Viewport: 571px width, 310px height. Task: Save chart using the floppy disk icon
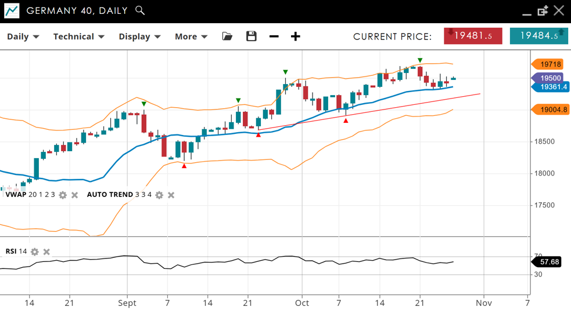click(x=251, y=37)
